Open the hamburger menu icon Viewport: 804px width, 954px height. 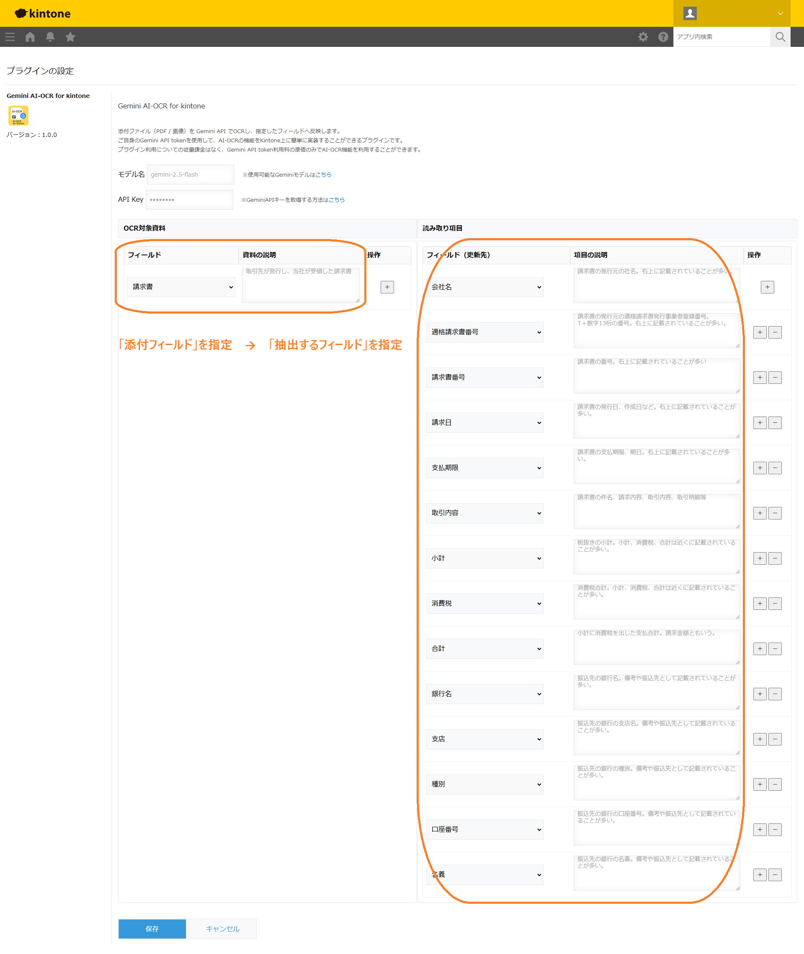coord(10,37)
